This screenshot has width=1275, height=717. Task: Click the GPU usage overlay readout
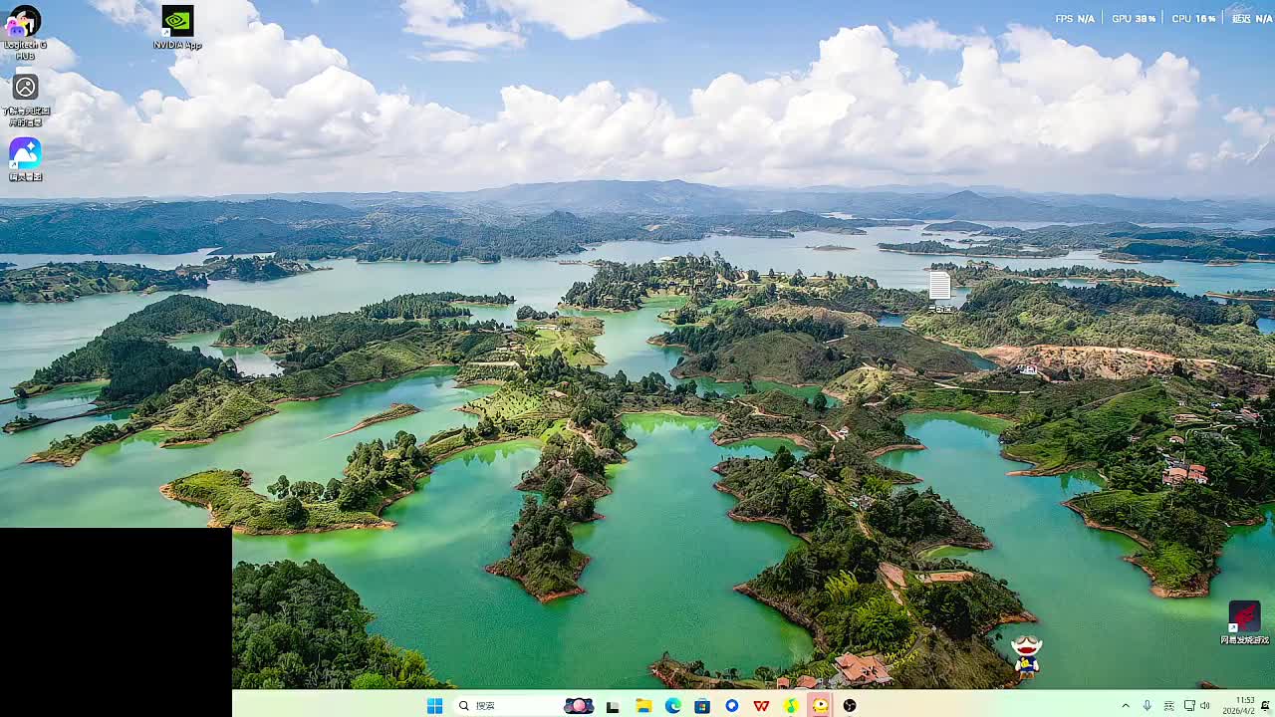tap(1134, 19)
